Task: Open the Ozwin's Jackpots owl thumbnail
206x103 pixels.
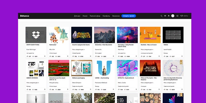Action: 82,35
